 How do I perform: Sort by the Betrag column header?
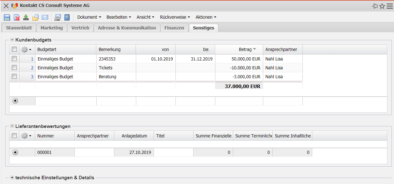[x=245, y=49]
